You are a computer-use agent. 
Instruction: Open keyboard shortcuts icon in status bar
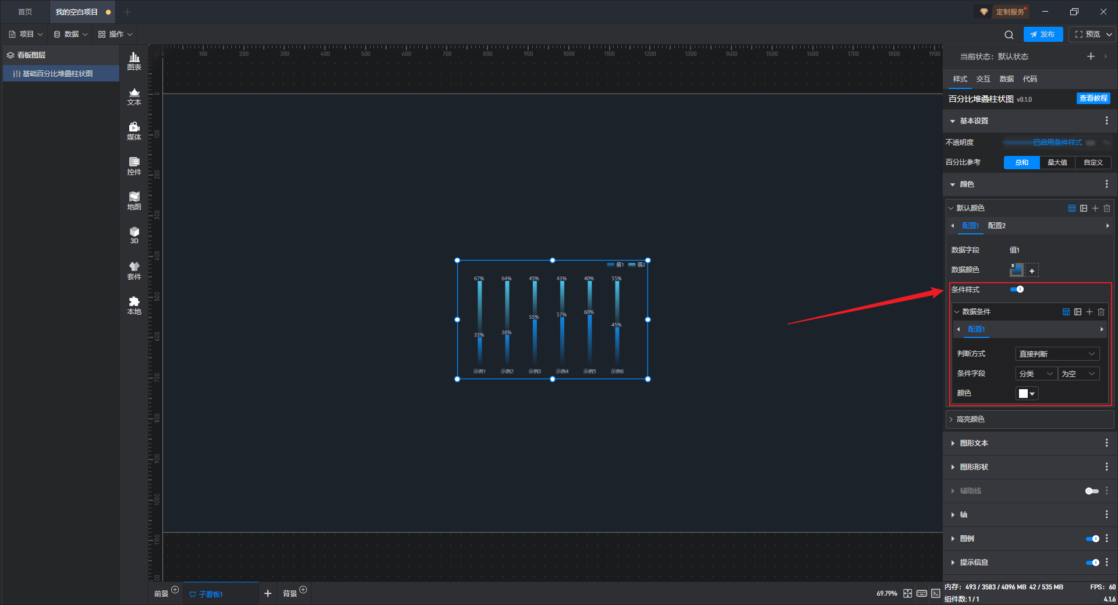[922, 593]
